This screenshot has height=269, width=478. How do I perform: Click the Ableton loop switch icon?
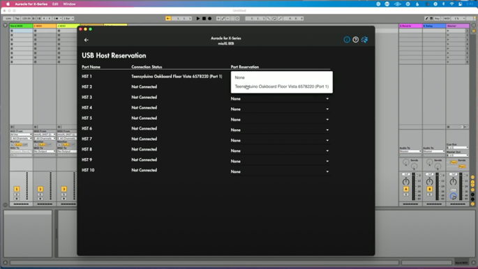(x=274, y=19)
